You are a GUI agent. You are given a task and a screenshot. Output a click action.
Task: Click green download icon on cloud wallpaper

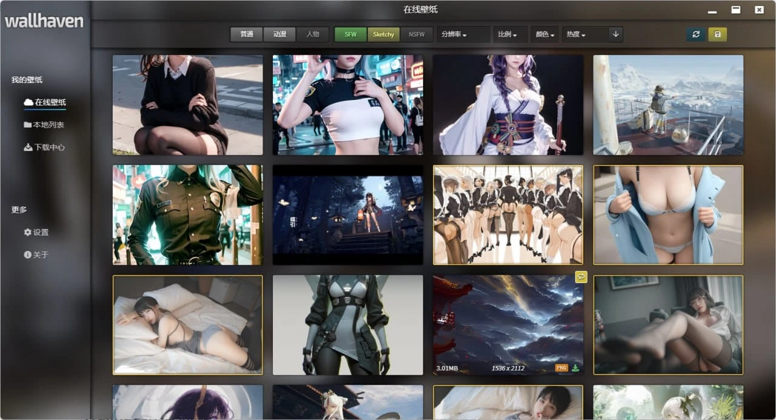575,368
